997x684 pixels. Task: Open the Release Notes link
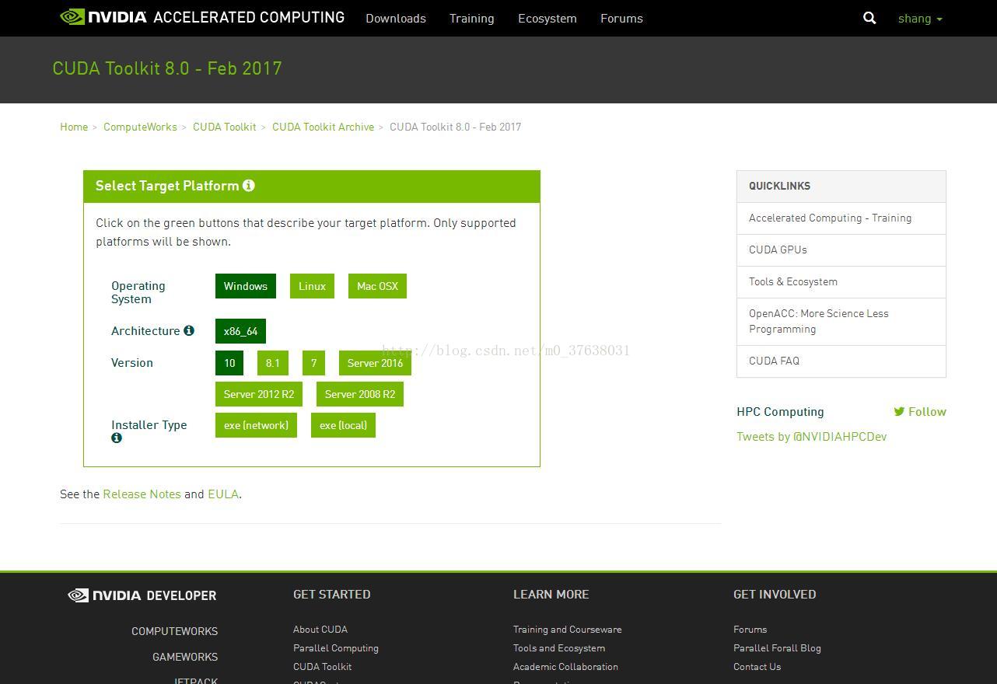point(142,494)
